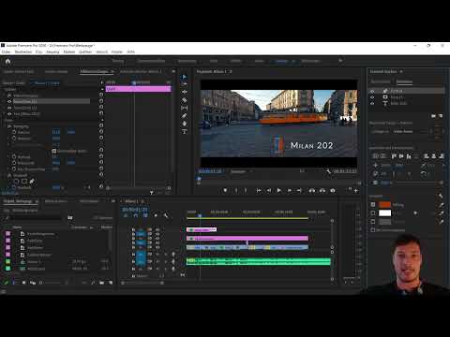Open the Sequenz menu
This screenshot has width=450, height=337.
[x=52, y=51]
